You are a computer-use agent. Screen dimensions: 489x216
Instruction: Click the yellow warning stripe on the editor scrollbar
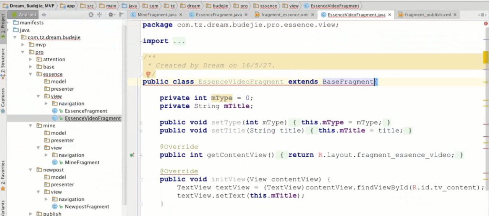(486, 57)
